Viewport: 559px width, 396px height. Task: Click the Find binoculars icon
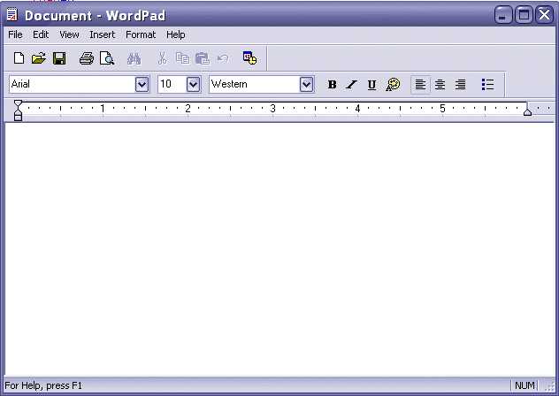134,58
